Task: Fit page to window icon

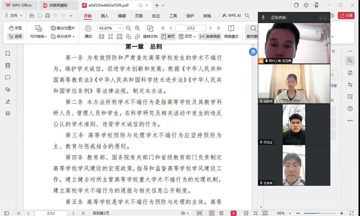Action: click(110, 36)
